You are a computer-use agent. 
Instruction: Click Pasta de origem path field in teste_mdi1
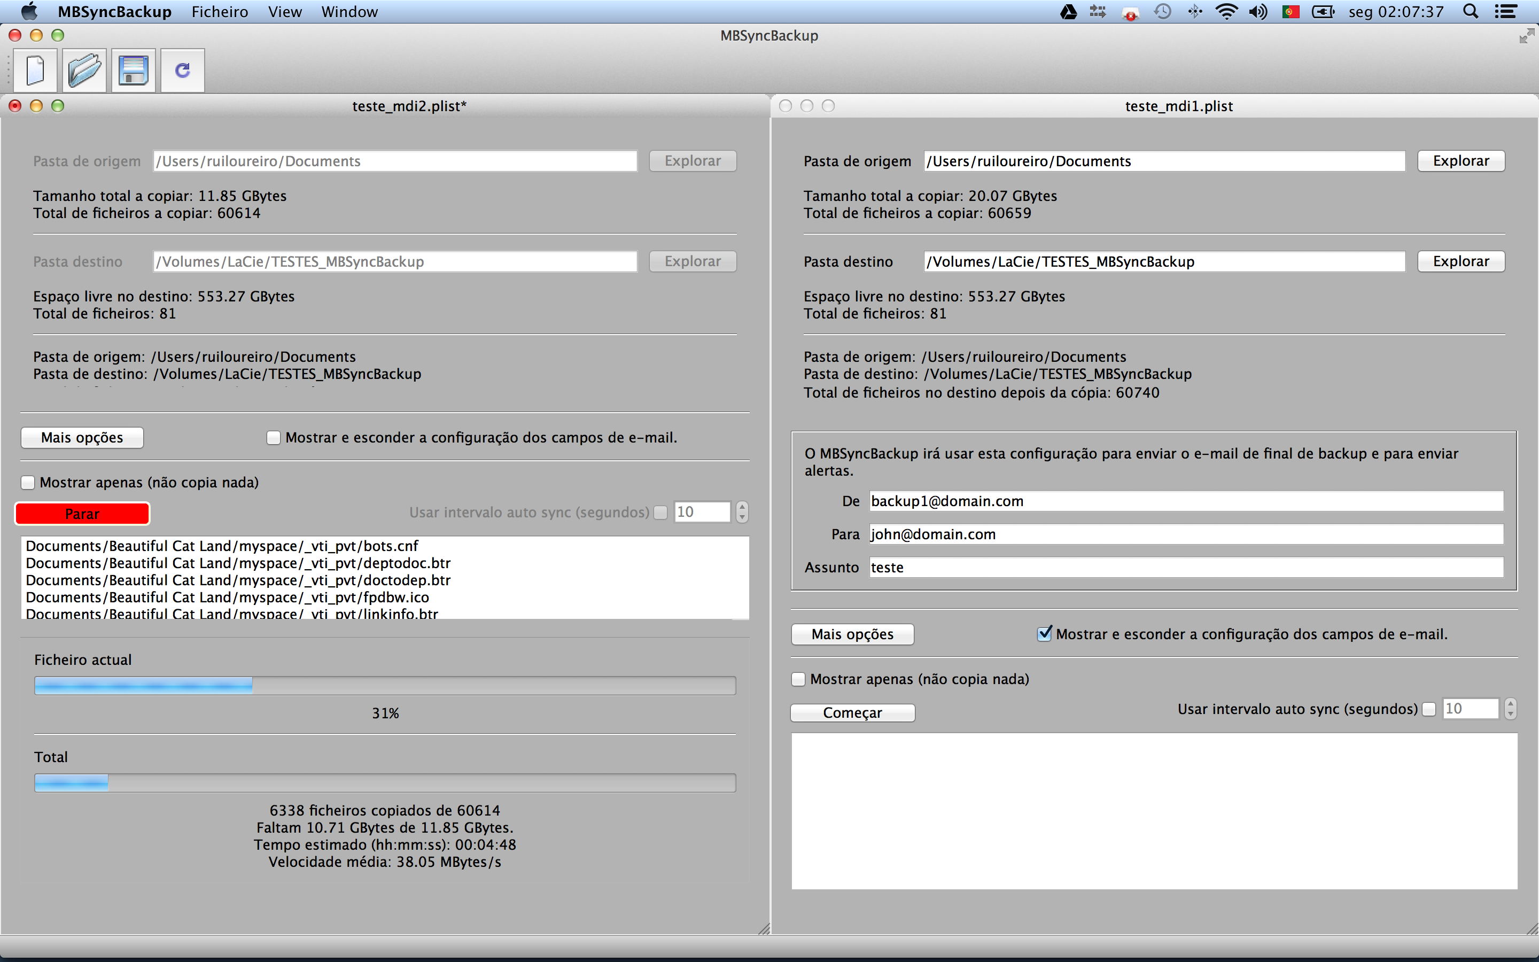pos(1164,161)
